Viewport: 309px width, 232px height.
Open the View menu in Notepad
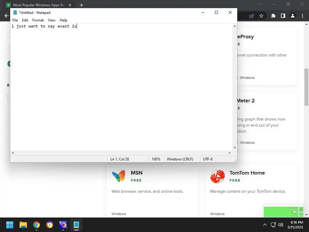click(x=52, y=20)
